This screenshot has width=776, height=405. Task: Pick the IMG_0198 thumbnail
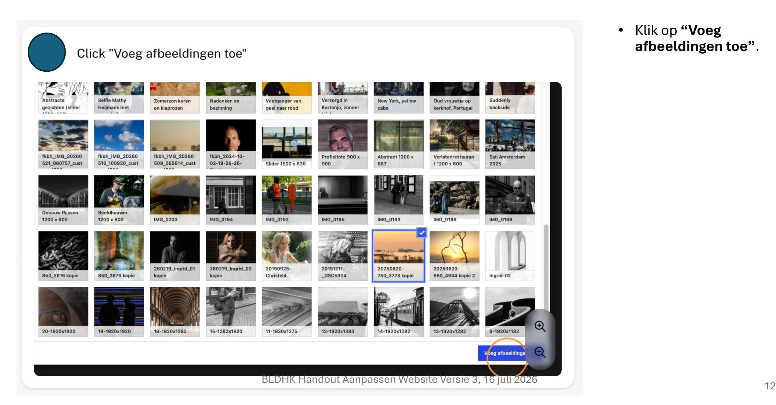coord(510,200)
